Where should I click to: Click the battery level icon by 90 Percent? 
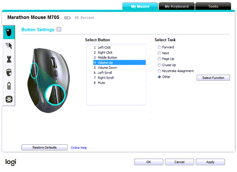[x=68, y=18]
